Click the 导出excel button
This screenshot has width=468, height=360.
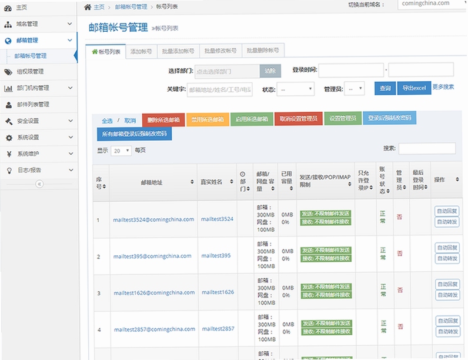(414, 88)
